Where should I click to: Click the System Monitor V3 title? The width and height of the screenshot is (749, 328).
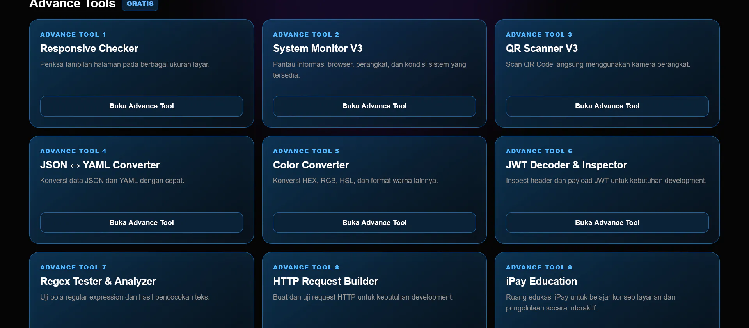pyautogui.click(x=318, y=48)
